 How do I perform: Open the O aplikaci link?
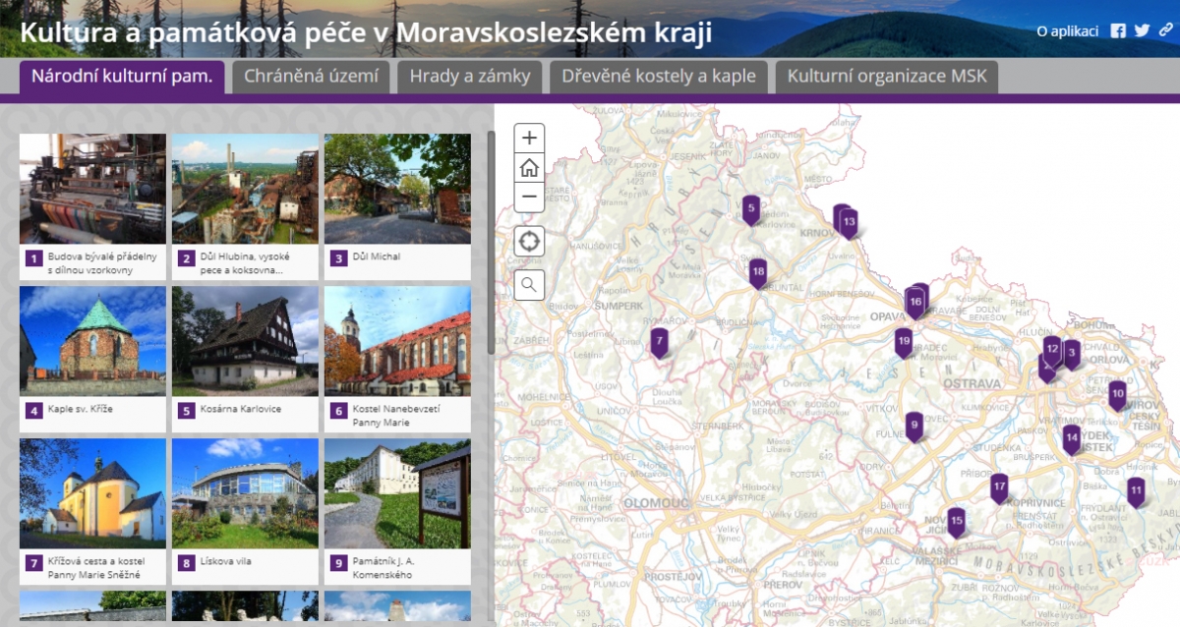click(1067, 30)
